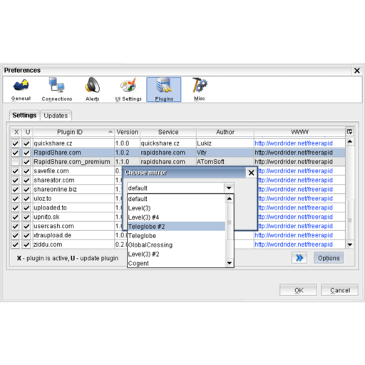The width and height of the screenshot is (365, 365).
Task: Sort by the WWW column header
Action: [299, 132]
